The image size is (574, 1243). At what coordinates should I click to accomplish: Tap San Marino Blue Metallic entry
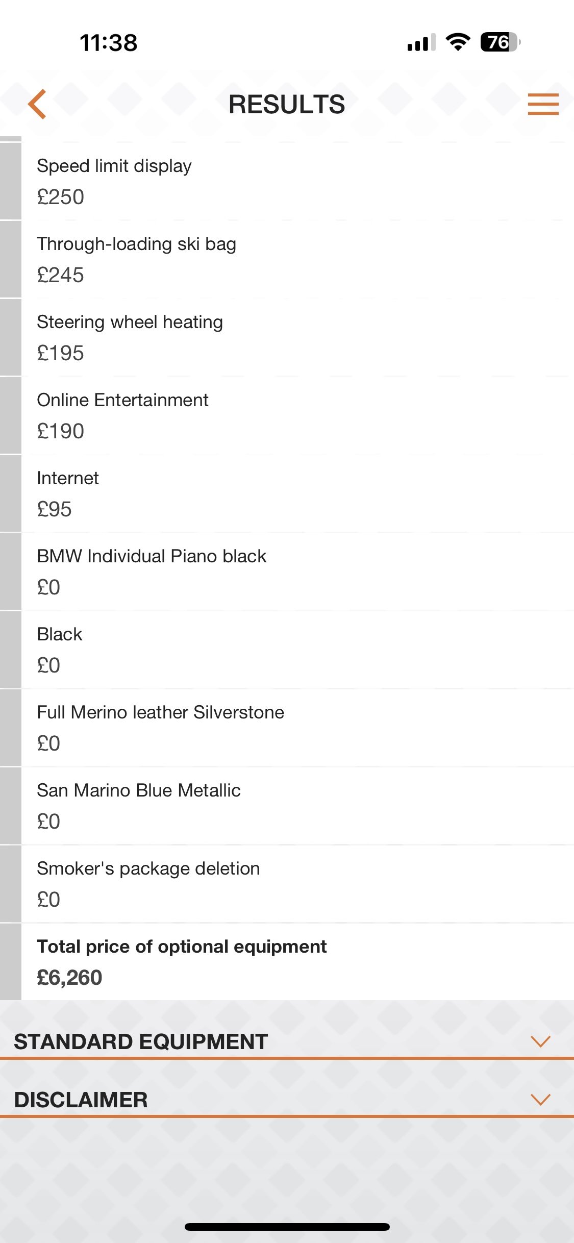point(139,805)
